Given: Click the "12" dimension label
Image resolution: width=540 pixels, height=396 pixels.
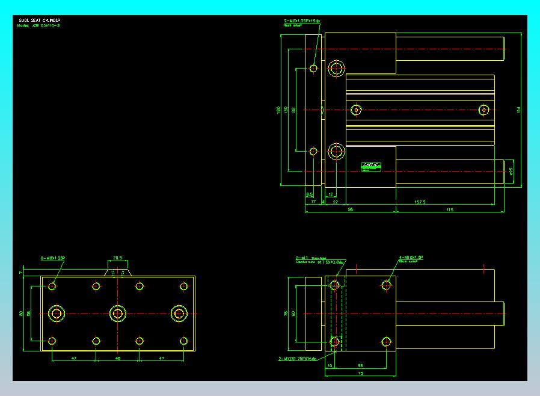Looking at the screenshot, I should pos(331,194).
